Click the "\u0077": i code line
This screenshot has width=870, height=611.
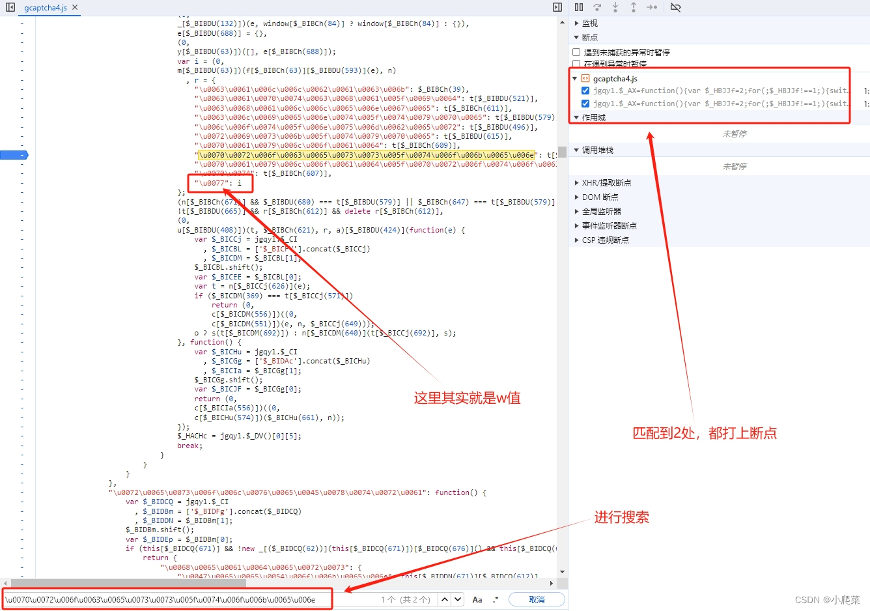(218, 183)
